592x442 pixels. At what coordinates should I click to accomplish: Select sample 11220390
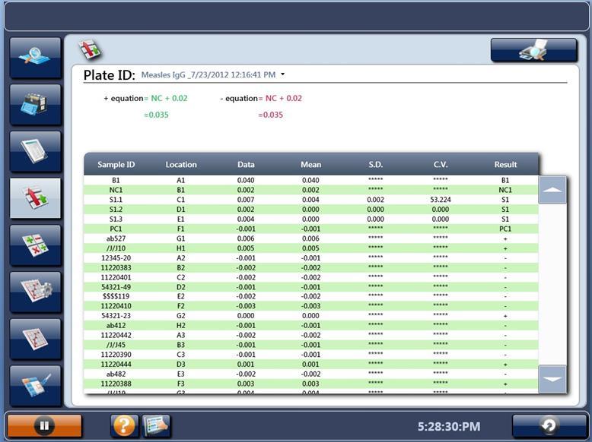116,355
